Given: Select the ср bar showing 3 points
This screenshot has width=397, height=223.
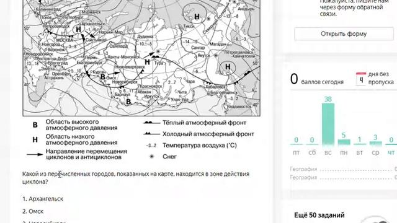Looking at the screenshot, I should click(x=375, y=143).
